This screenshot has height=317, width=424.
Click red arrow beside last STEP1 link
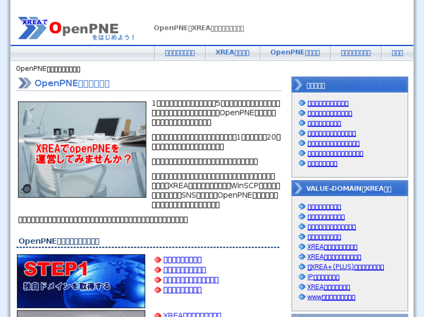tap(157, 290)
